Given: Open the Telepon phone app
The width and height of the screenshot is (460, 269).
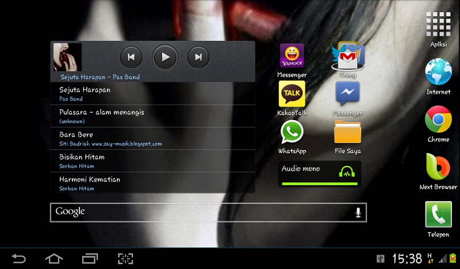Looking at the screenshot, I should pos(438,215).
